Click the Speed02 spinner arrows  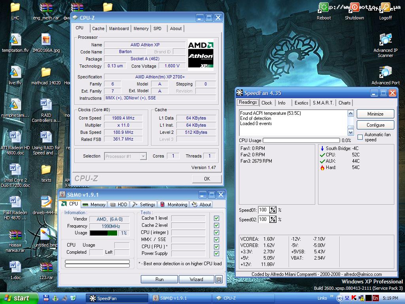[273, 219]
